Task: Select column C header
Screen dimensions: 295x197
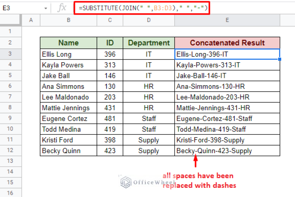Action: 110,20
